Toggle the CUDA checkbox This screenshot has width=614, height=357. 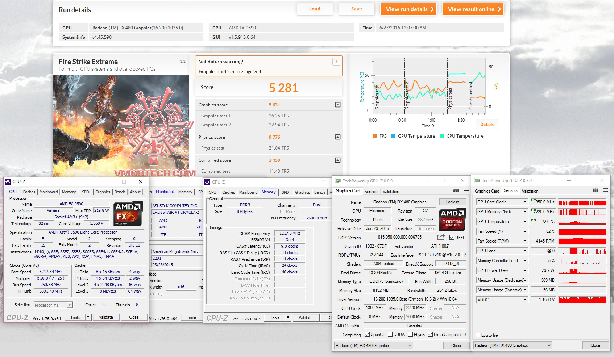tap(390, 335)
